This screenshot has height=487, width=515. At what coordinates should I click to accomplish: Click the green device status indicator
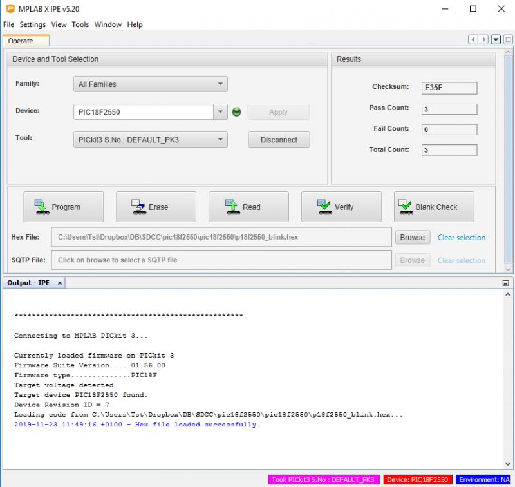click(x=236, y=112)
